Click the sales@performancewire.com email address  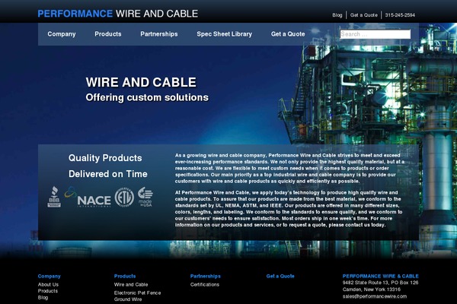(375, 296)
